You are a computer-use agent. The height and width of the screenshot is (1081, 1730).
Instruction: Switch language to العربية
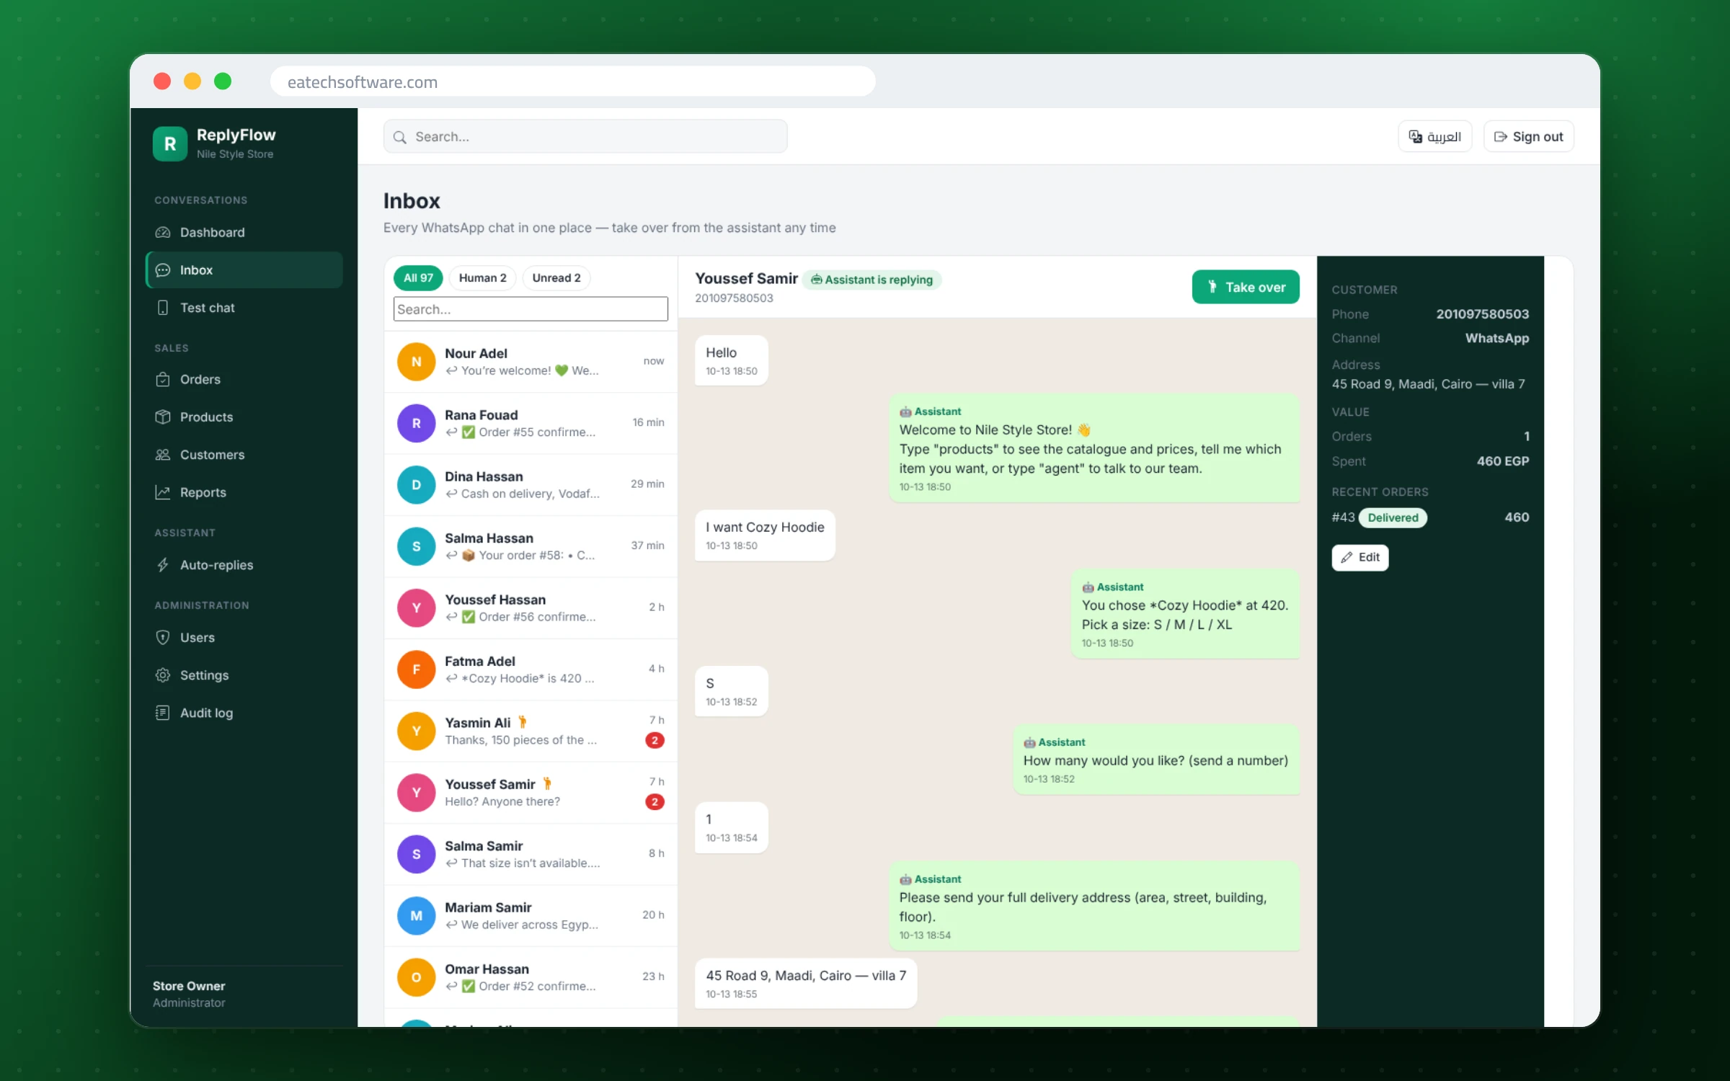click(x=1434, y=136)
